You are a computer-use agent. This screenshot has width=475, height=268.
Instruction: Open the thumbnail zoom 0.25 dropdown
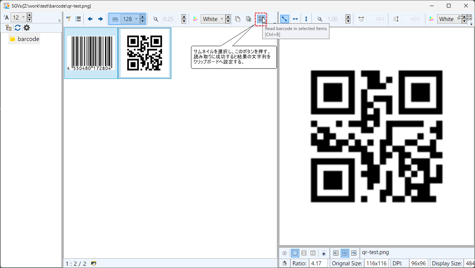point(171,19)
